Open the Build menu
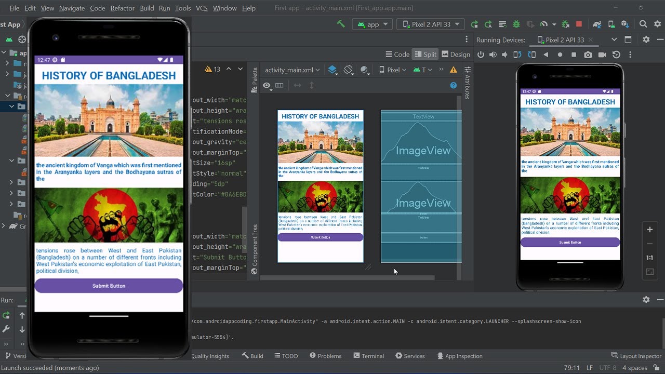Image resolution: width=665 pixels, height=374 pixels. [147, 8]
